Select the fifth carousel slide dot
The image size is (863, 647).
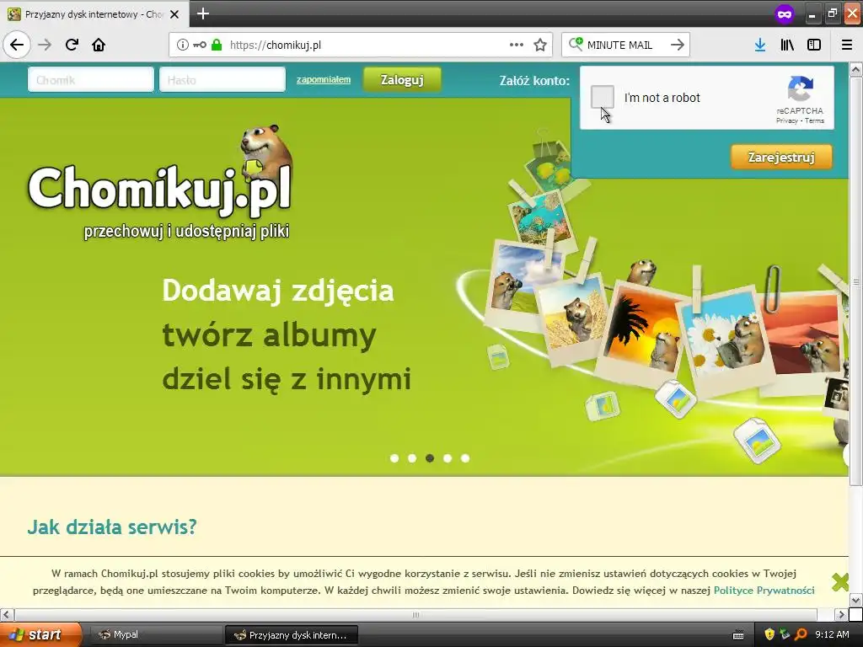(x=465, y=458)
